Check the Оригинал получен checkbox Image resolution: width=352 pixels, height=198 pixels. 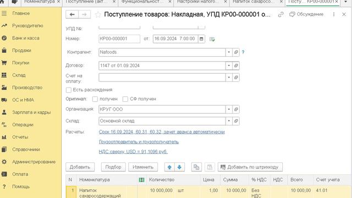pos(95,99)
